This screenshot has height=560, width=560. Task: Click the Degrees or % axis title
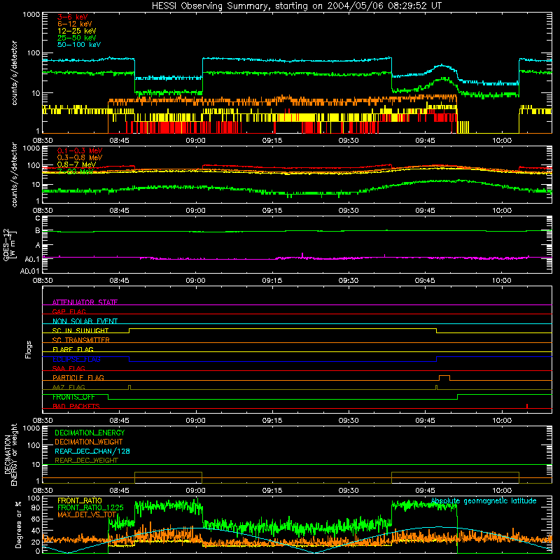[18, 524]
